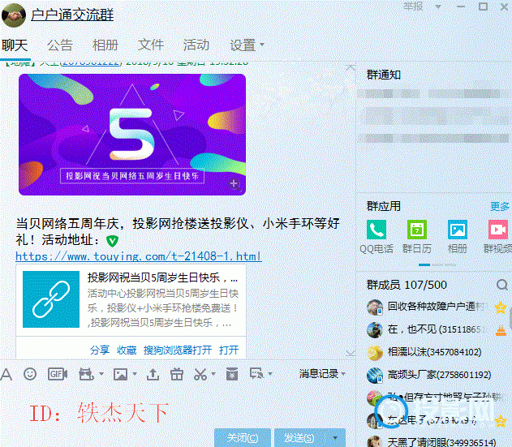Launch the QQ电话 group app
The width and height of the screenshot is (512, 447).
point(376,237)
